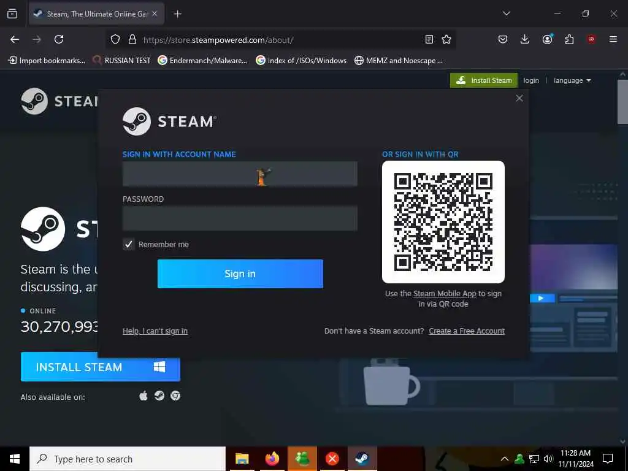Click the uBlock Origin extension icon
Image resolution: width=628 pixels, height=471 pixels.
tap(591, 39)
